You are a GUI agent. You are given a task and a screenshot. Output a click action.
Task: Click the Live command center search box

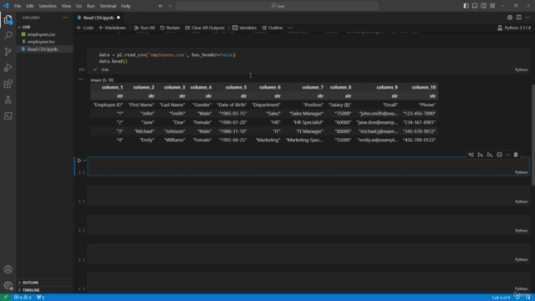pyautogui.click(x=277, y=6)
